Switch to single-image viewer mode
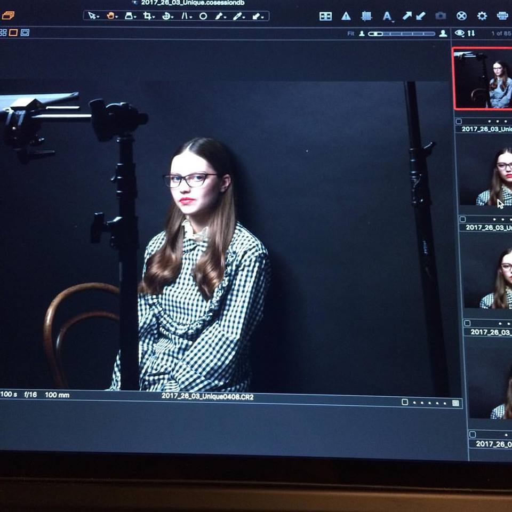The height and width of the screenshot is (512, 512). [13, 33]
